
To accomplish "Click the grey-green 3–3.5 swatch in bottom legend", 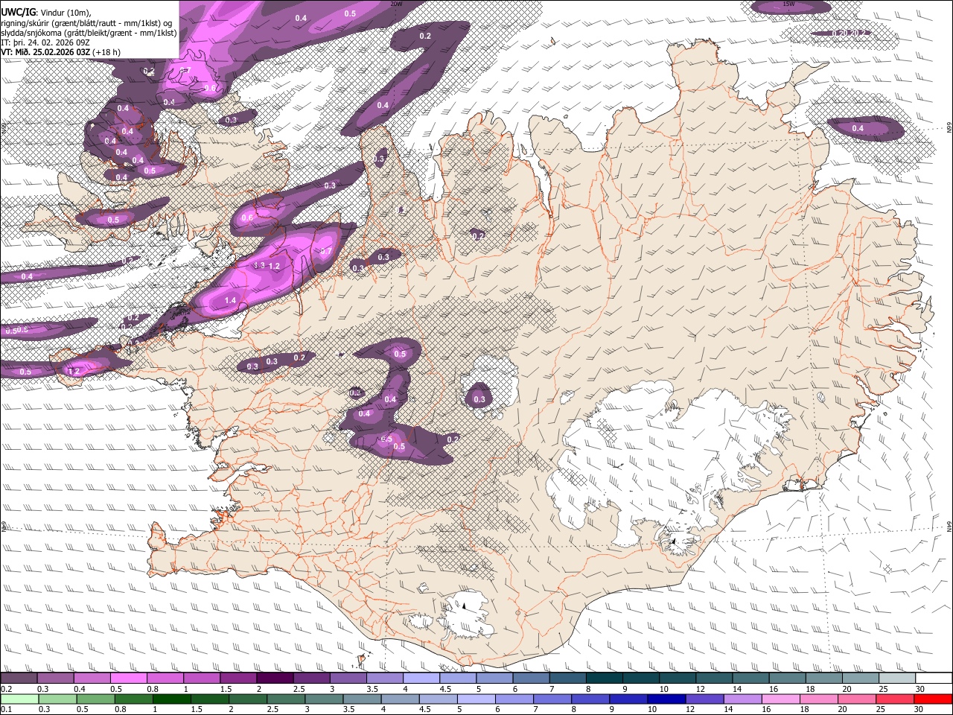I will coord(324,699).
